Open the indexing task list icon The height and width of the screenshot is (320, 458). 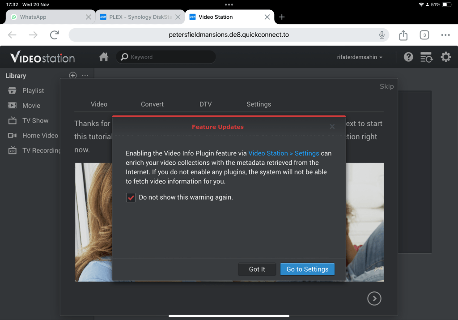(x=426, y=57)
